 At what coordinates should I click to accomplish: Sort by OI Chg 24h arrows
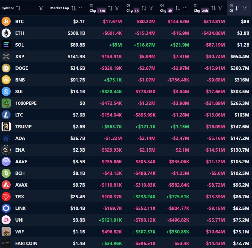[x=214, y=8]
